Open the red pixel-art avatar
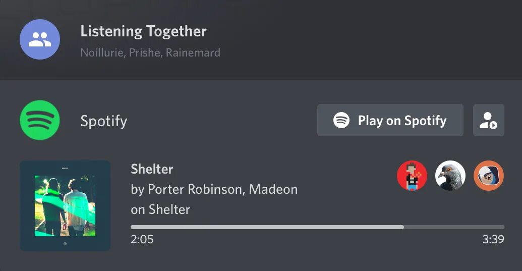This screenshot has width=522, height=271. coord(412,176)
